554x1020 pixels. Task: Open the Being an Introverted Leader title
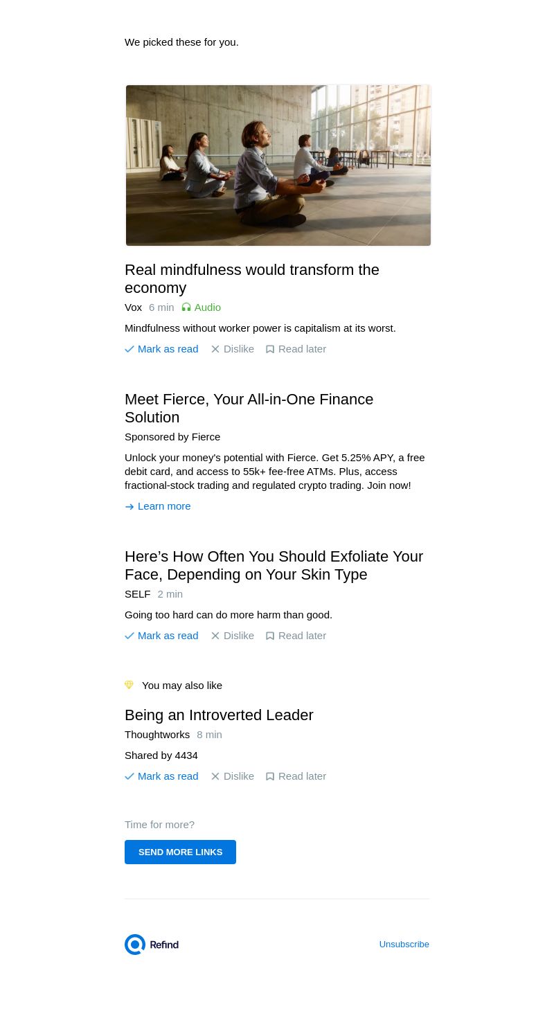219,715
